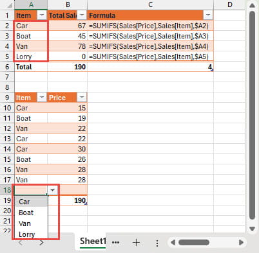
Task: Open the Total Sales filter dropdown
Action: (82, 15)
